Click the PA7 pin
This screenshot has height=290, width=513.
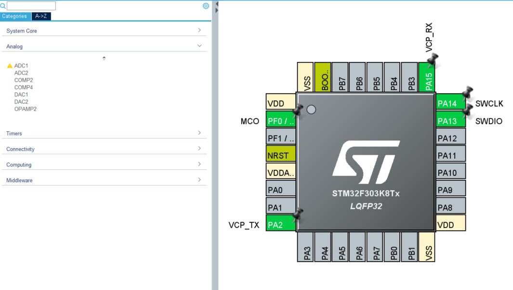coord(375,247)
